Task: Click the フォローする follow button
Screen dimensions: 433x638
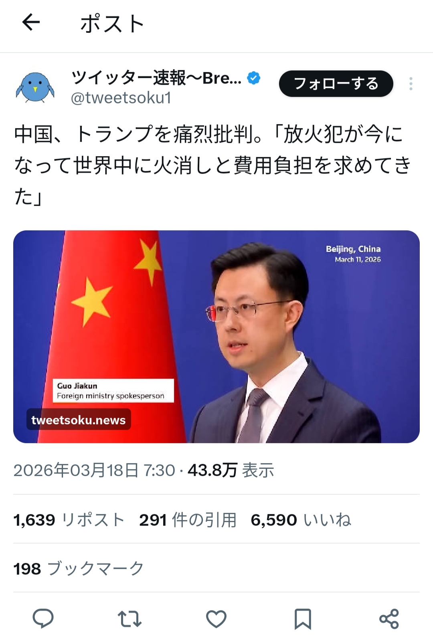Action: [336, 84]
